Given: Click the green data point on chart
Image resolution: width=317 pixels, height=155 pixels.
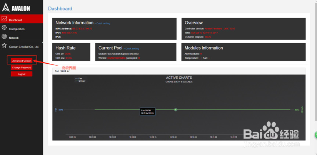Looking at the screenshot, I should [x=176, y=110].
